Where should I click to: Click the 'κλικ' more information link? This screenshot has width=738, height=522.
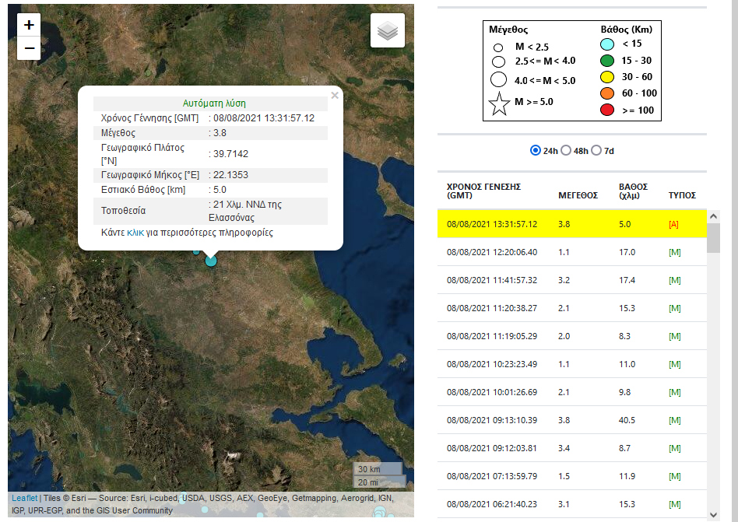pyautogui.click(x=135, y=233)
